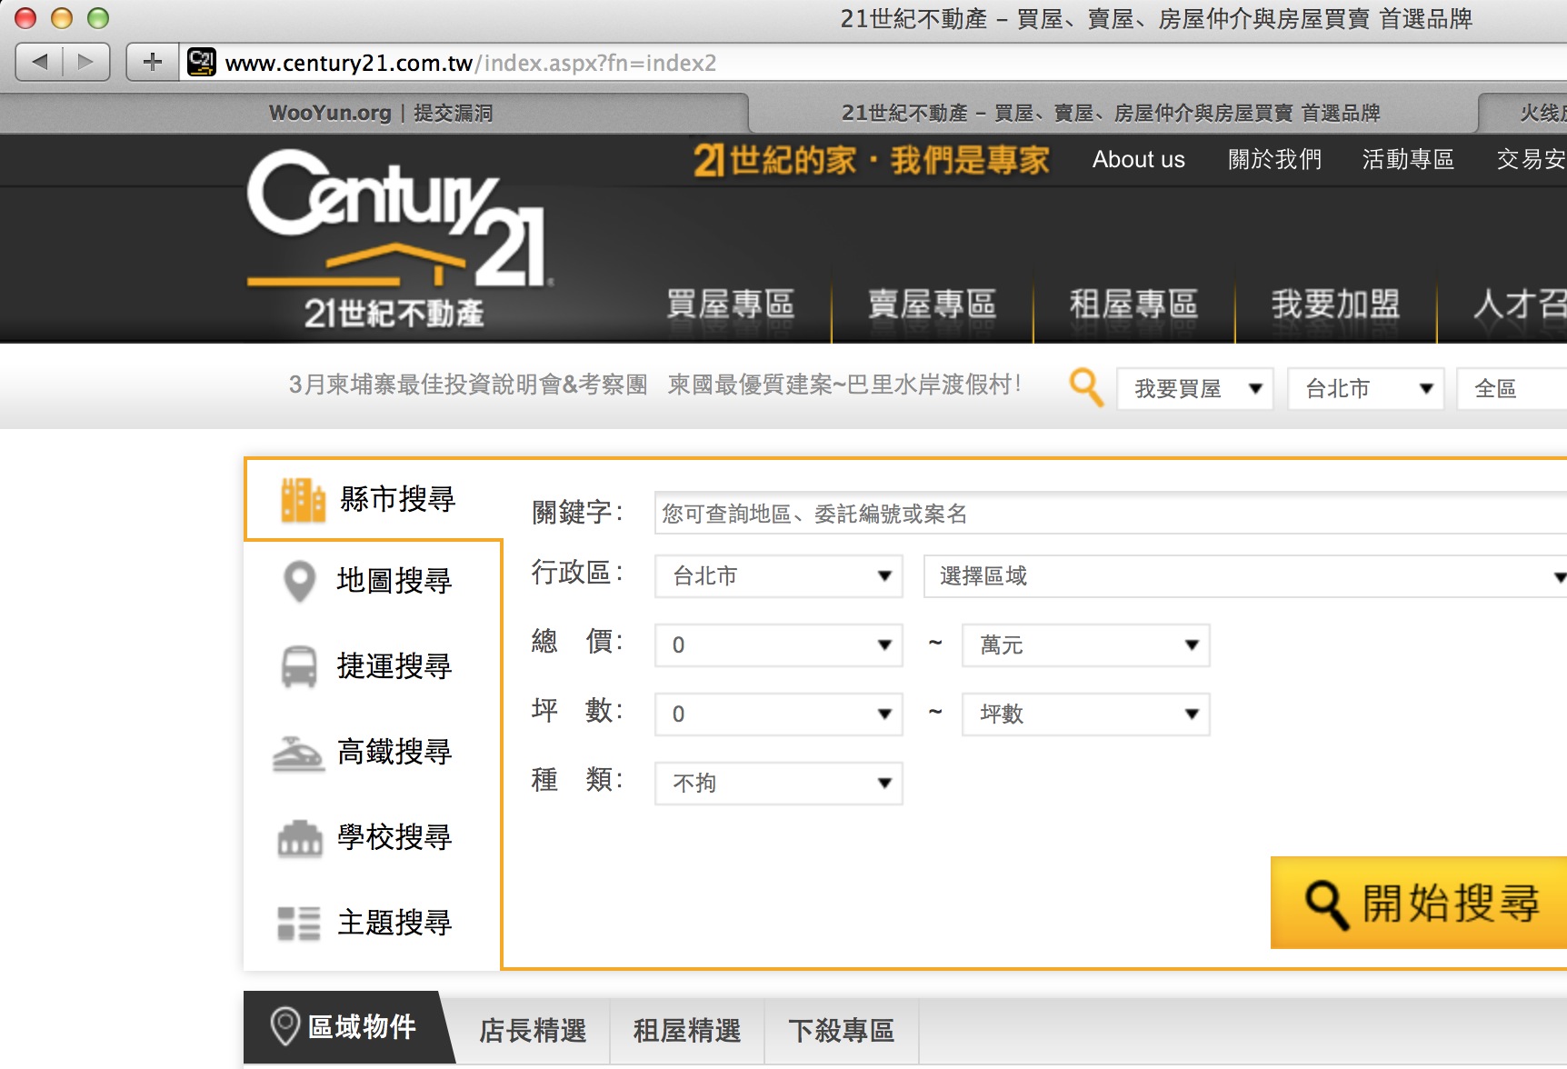1567x1069 pixels.
Task: Open the 人才召募 navigation menu
Action: coord(1518,305)
